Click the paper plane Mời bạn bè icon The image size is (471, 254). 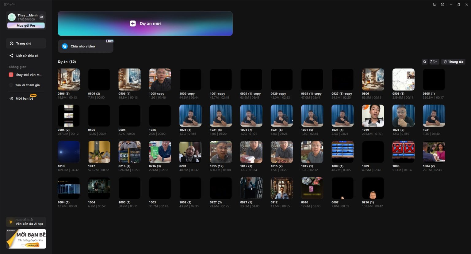point(11,98)
